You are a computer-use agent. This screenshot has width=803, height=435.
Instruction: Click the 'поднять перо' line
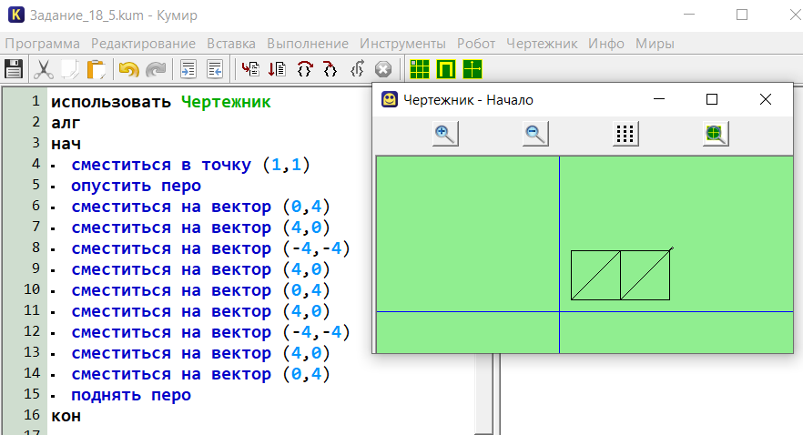tap(131, 395)
